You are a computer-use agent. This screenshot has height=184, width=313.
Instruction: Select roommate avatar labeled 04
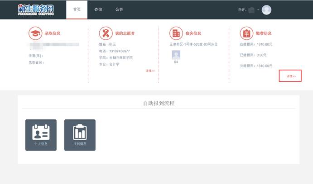pos(176,55)
